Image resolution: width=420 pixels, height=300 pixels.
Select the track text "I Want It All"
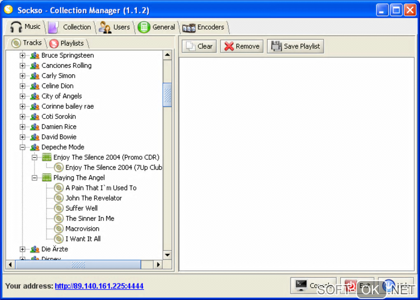(x=83, y=239)
